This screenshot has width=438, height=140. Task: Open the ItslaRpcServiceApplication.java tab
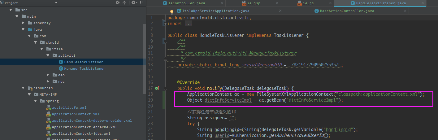coord(215,11)
